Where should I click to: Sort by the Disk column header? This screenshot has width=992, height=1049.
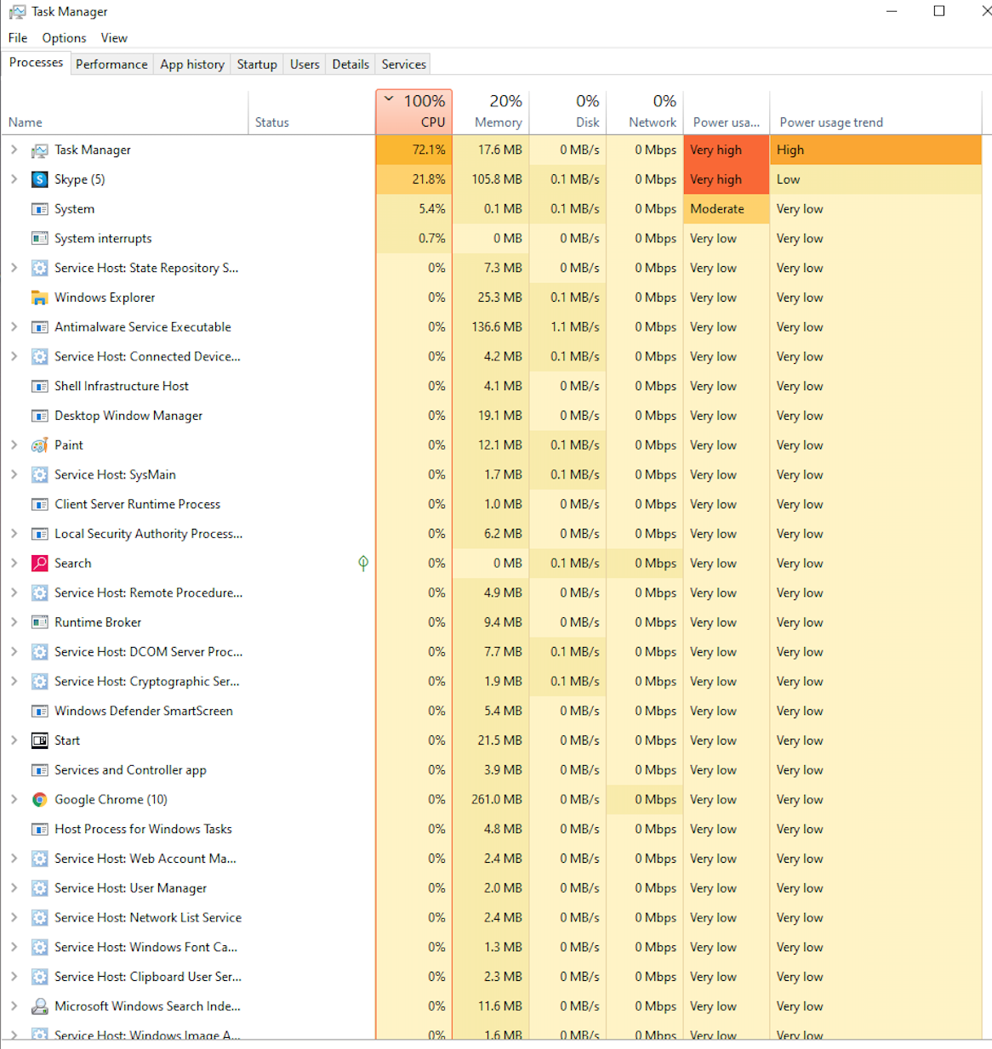[x=567, y=111]
